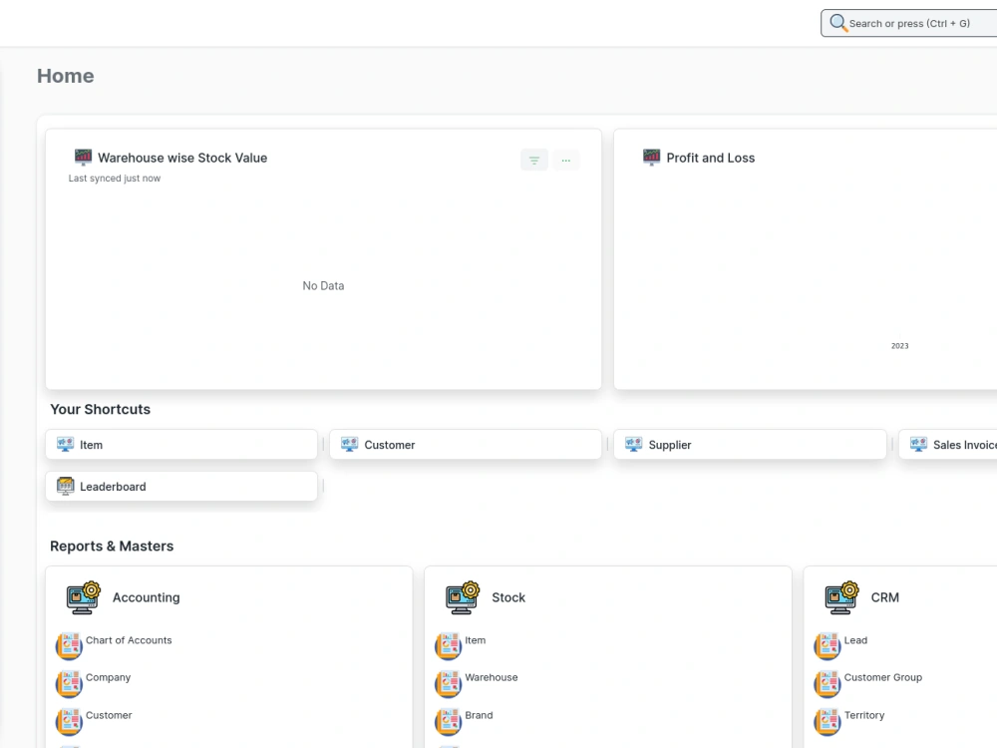
Task: Open the Brand link under Stock
Action: click(479, 715)
